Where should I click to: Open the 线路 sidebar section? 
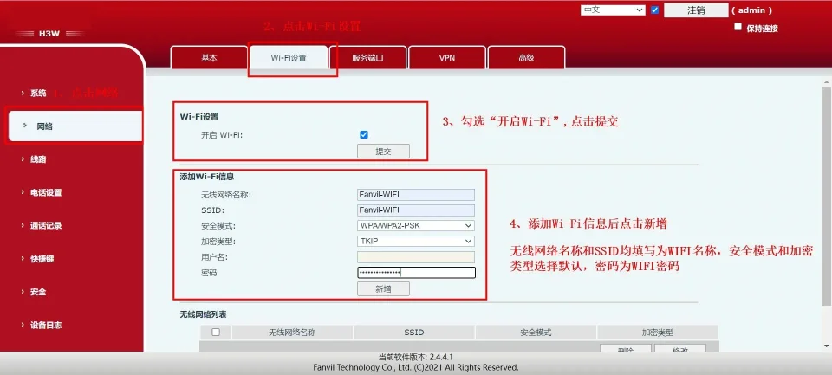point(38,159)
